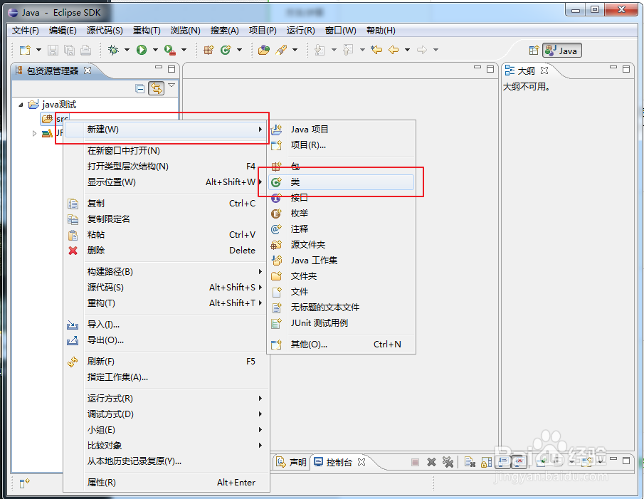Select Java 项目 in the submenu
Screen dimensions: 644x499
[341, 130]
